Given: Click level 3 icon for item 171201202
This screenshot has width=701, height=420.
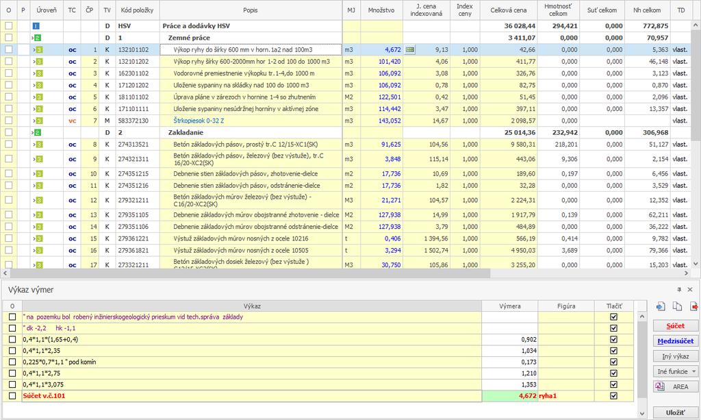Looking at the screenshot, I should [39, 86].
